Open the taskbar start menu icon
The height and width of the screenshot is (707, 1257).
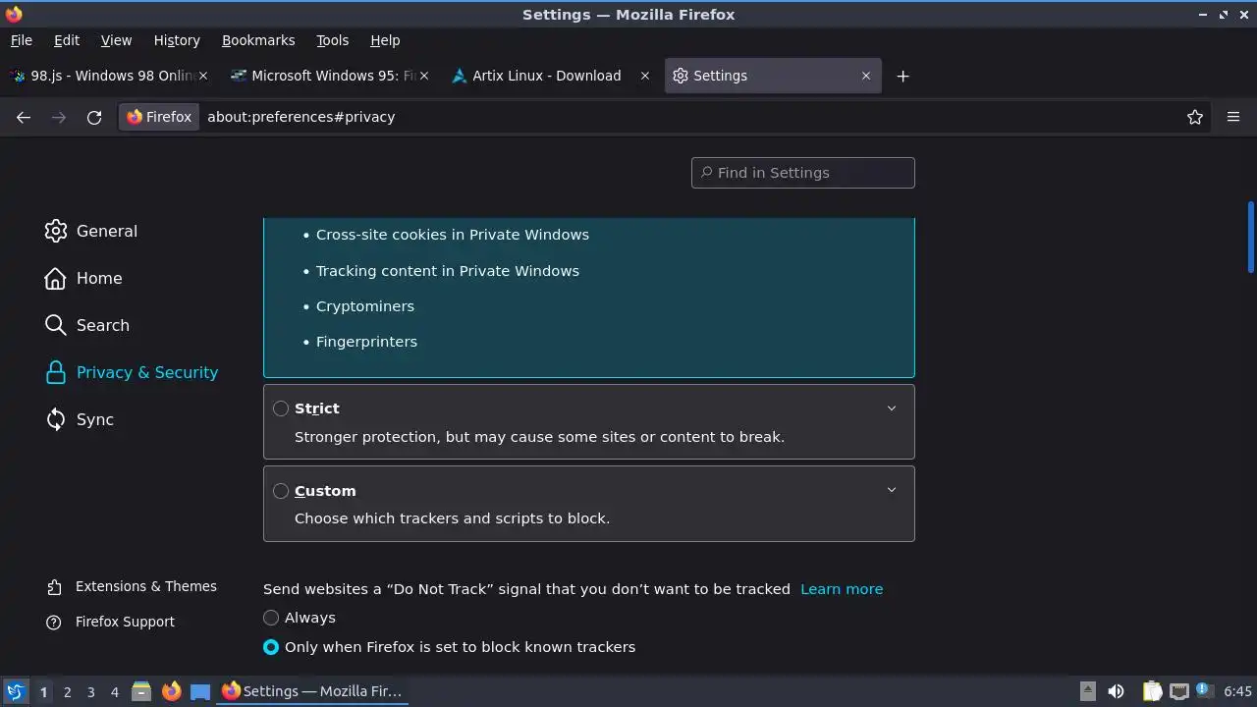15,691
